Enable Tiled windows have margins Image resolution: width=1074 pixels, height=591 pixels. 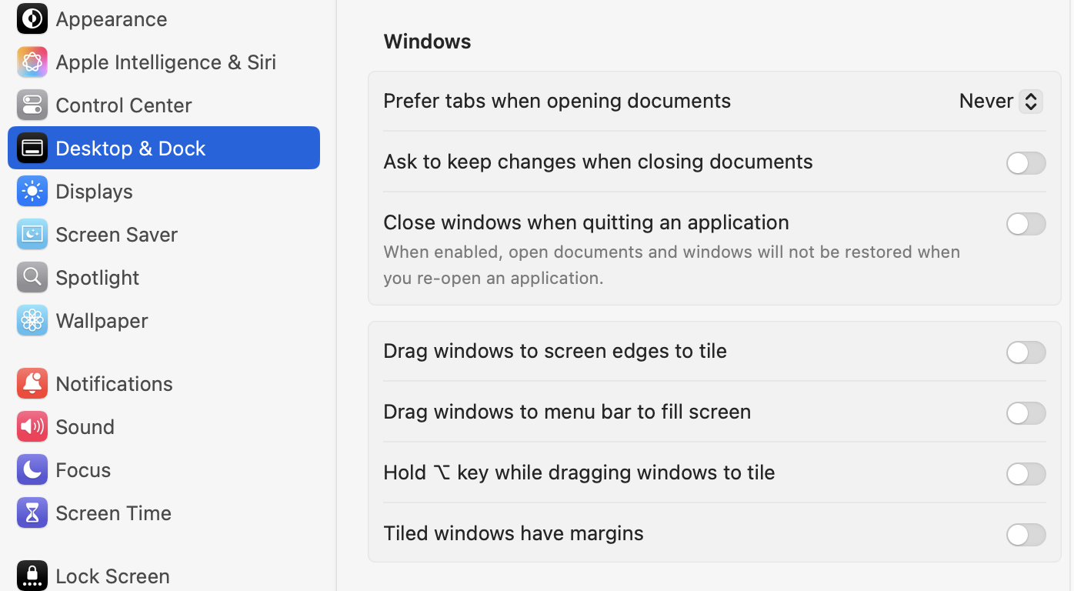(1026, 535)
